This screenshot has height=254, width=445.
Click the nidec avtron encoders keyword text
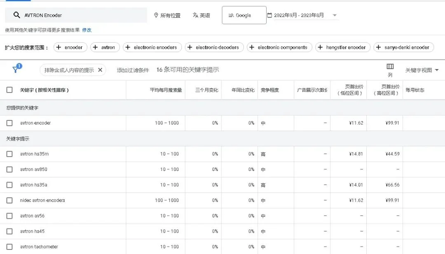click(x=42, y=200)
